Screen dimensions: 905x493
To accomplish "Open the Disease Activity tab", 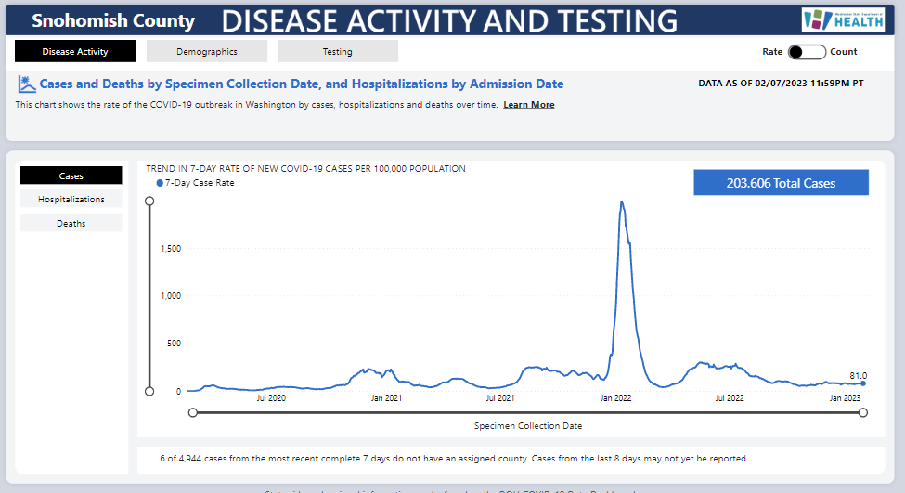I will click(x=75, y=52).
